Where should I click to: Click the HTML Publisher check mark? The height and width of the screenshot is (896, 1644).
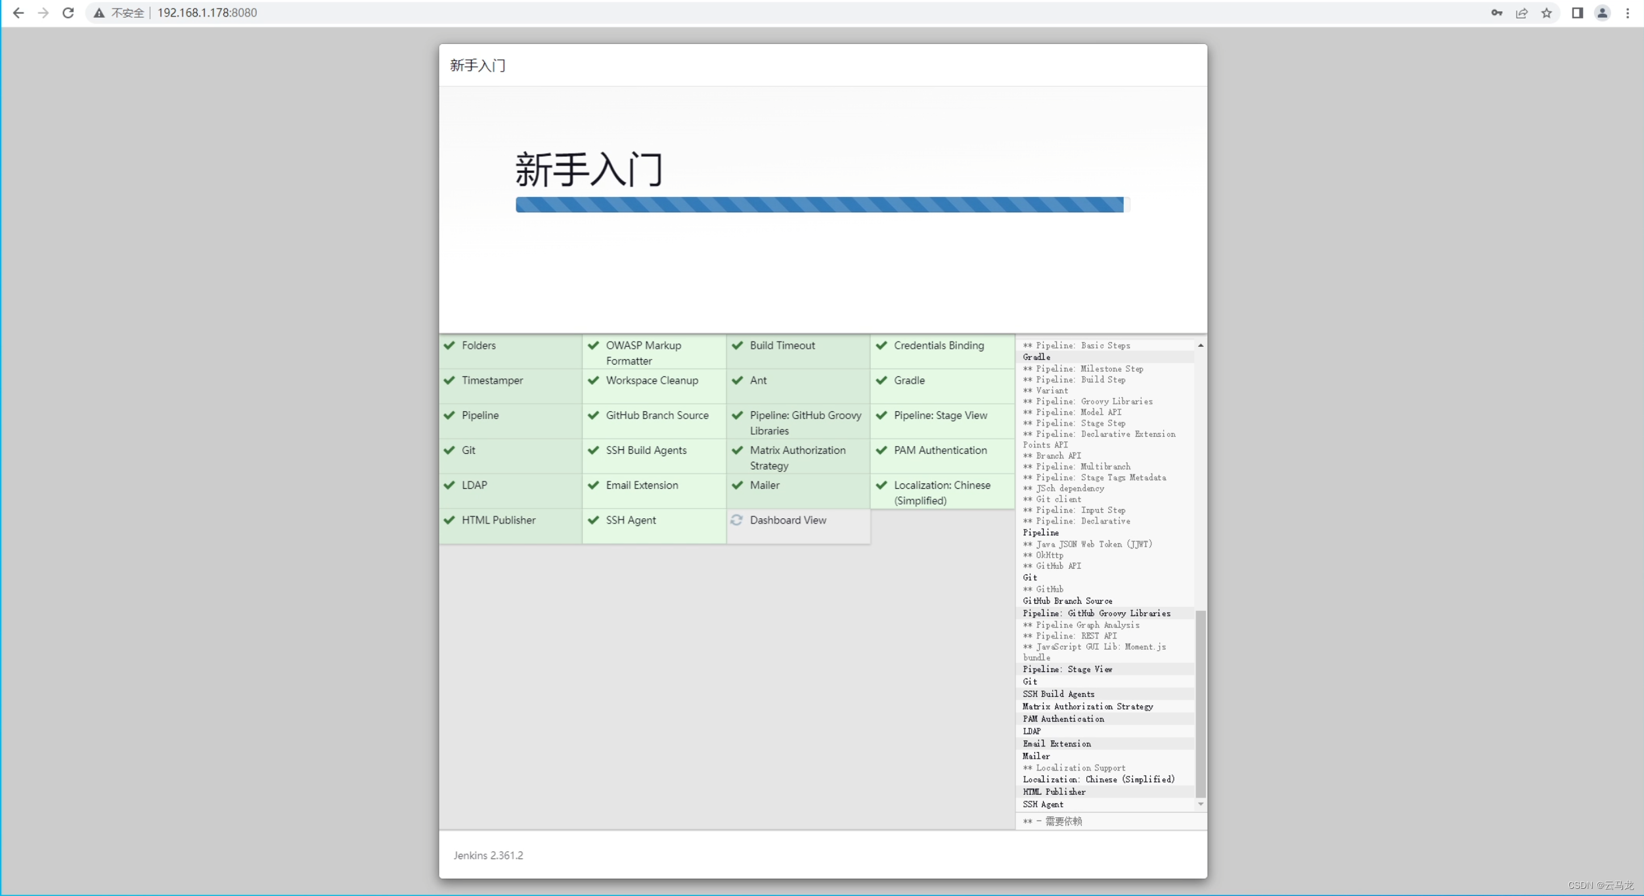tap(449, 520)
